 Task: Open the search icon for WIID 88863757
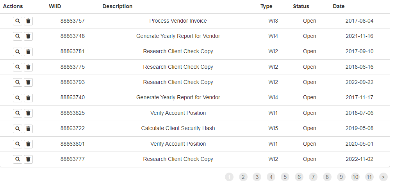point(18,21)
